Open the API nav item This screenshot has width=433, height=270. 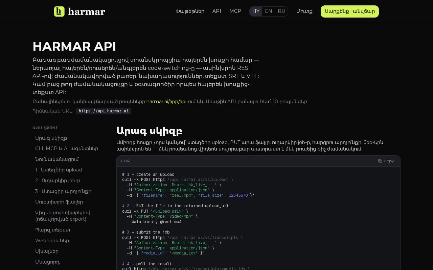217,11
